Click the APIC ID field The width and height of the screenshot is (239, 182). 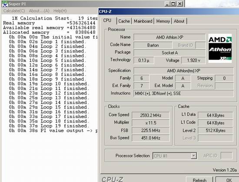(x=226, y=156)
